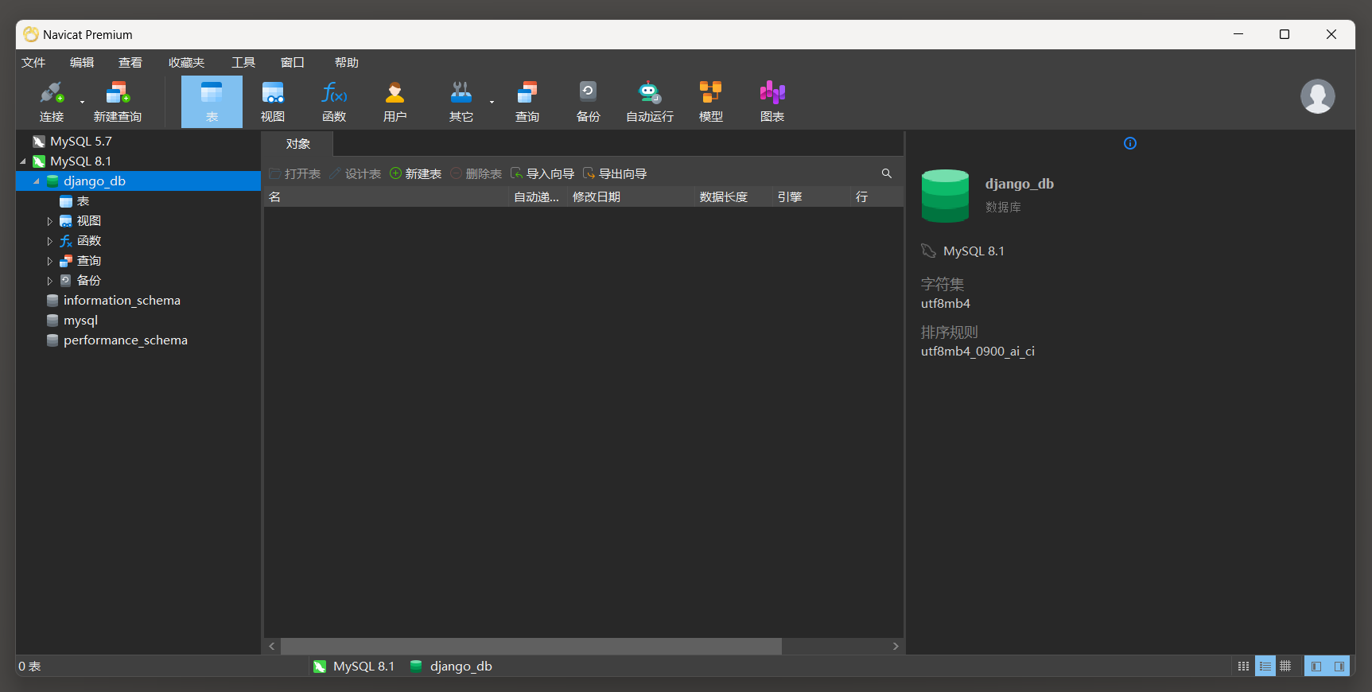This screenshot has height=692, width=1372.
Task: Click the New Query (新建查询) icon
Action: [118, 102]
